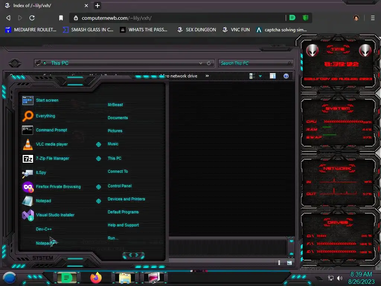381x286 pixels.
Task: Open WHATS THE PASS... bookmark
Action: pos(144,30)
